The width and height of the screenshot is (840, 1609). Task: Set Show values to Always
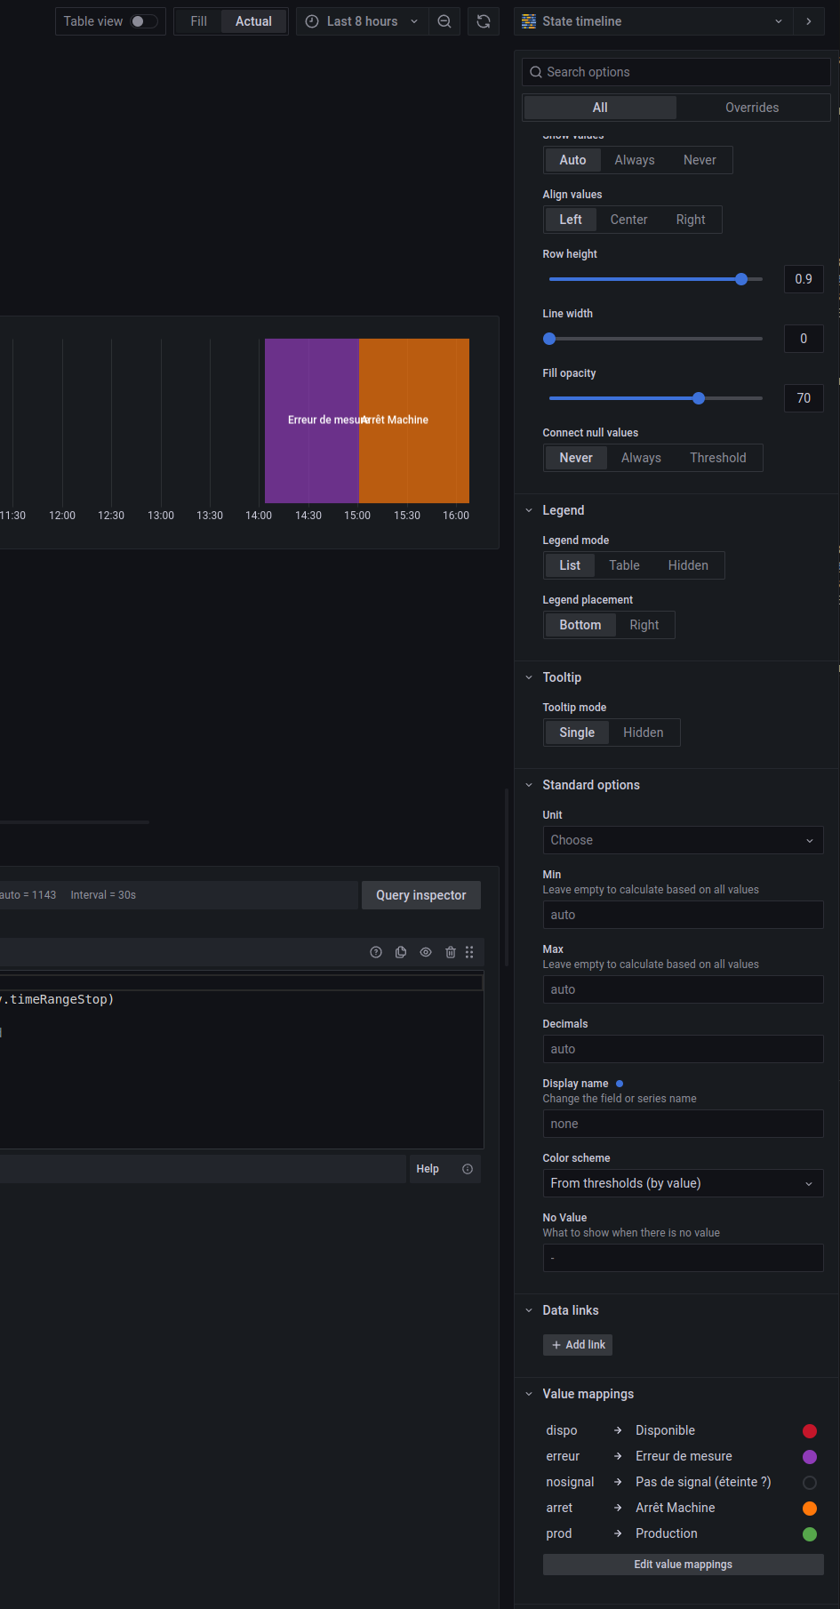[635, 160]
